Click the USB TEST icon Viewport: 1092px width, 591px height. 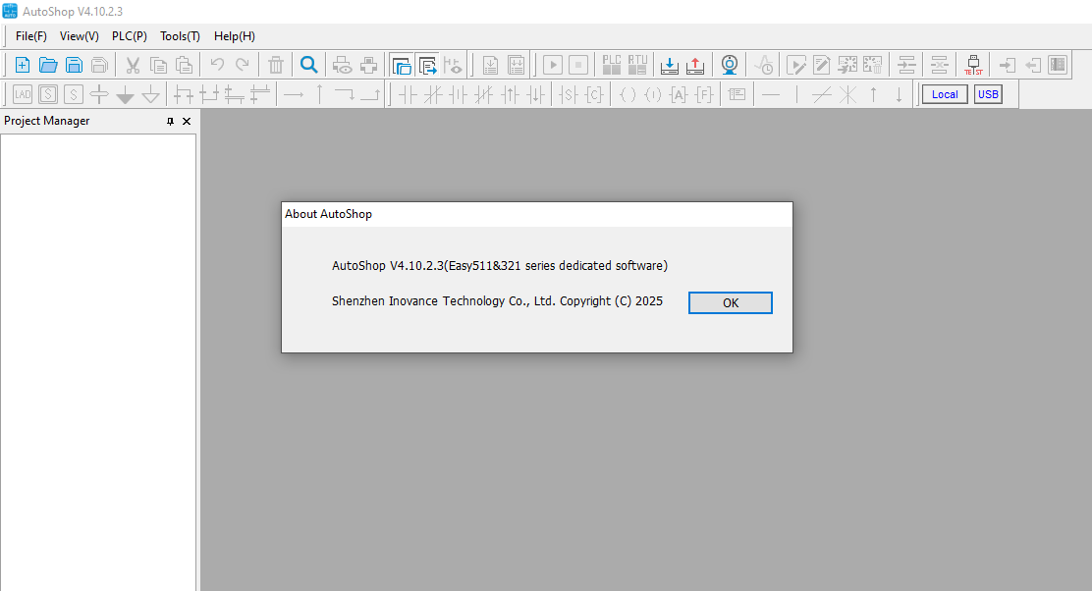tap(973, 66)
